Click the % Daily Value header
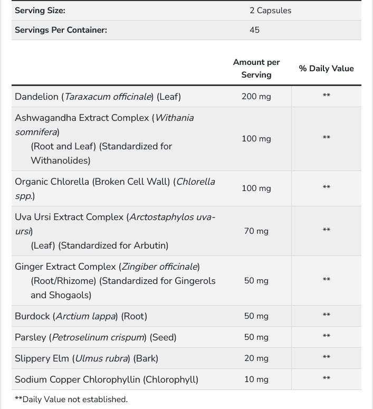Screen dimensions: 373x409 (327, 69)
